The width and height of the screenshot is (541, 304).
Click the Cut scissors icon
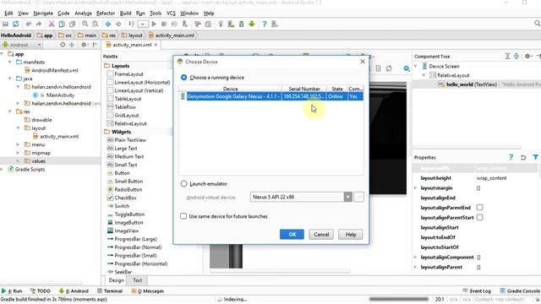point(52,24)
